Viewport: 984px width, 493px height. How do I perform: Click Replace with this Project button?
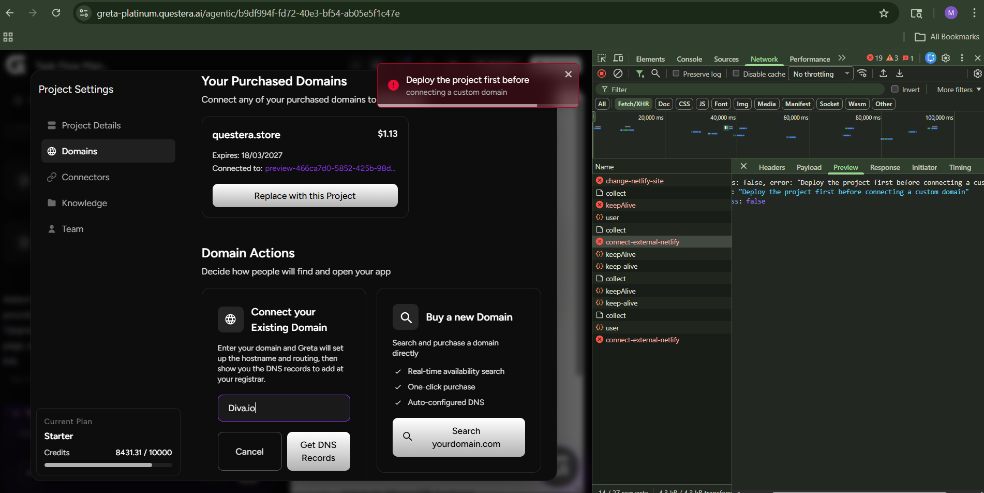[x=305, y=196]
